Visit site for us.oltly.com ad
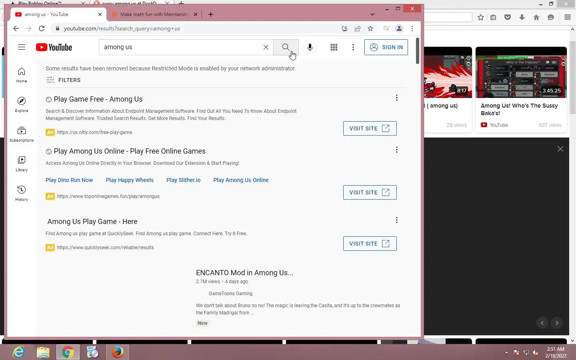 (370, 128)
